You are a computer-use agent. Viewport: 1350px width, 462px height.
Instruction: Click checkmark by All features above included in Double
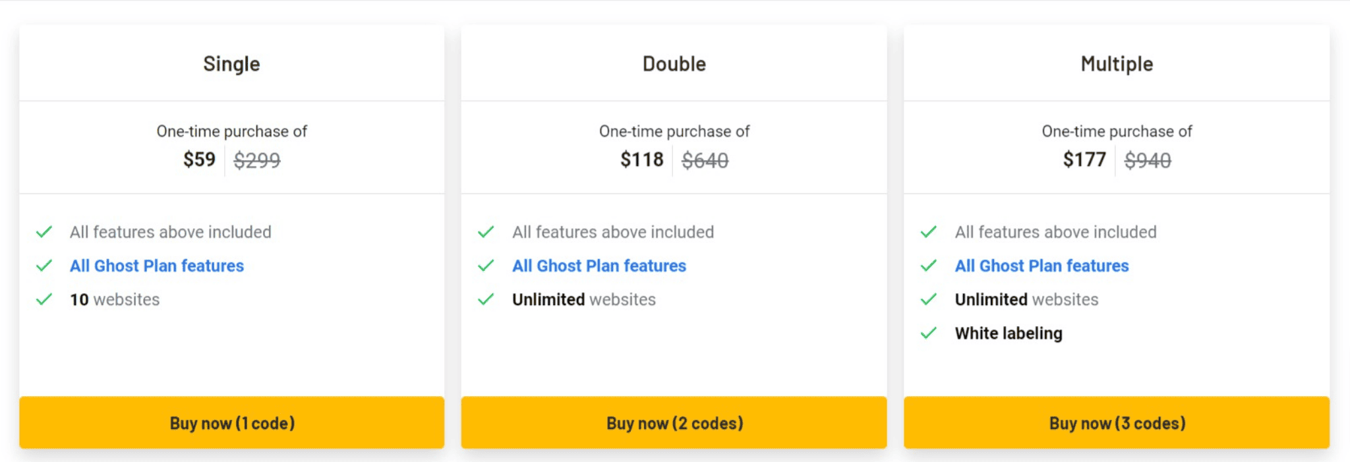tap(486, 232)
